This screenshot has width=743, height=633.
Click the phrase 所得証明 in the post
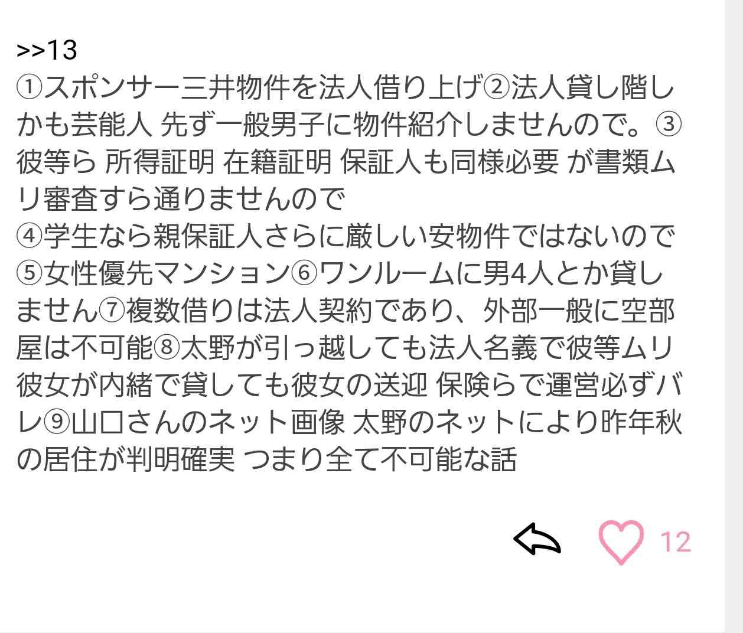[x=159, y=163]
